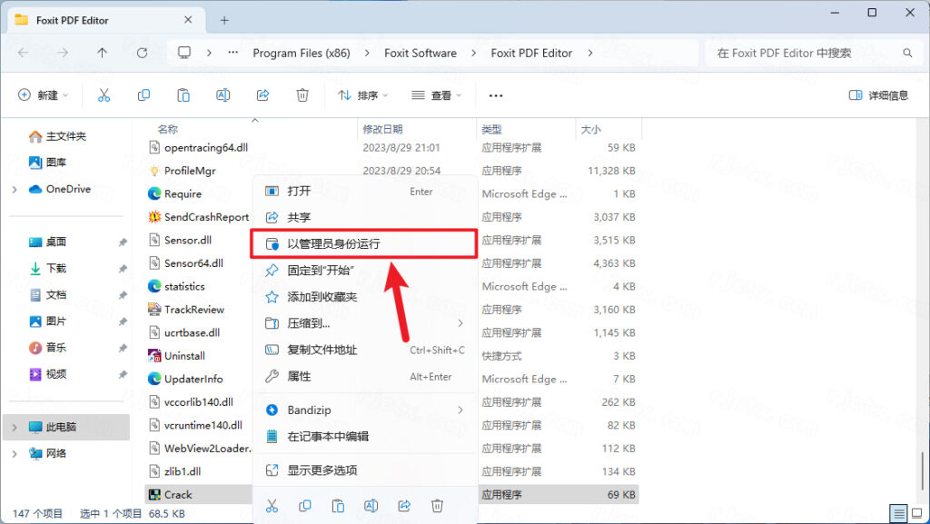Open the toolbar See more ellipsis menu
This screenshot has width=930, height=524.
[x=496, y=95]
